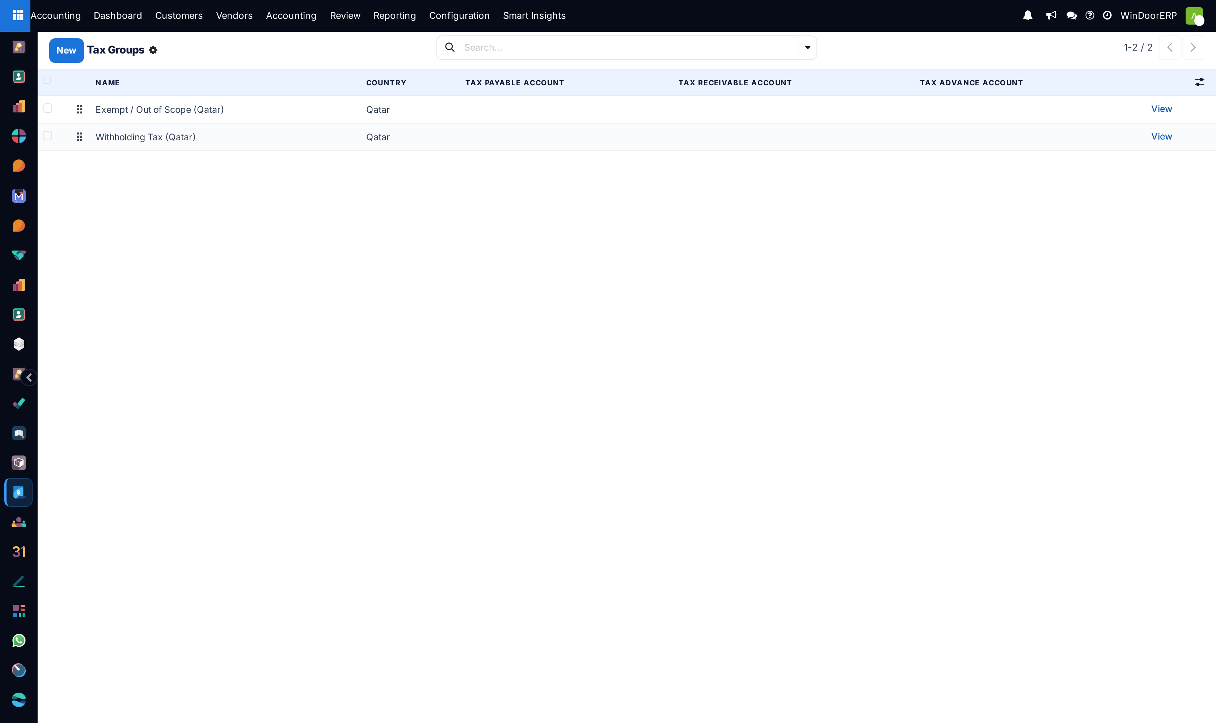Click the megaphone announcements icon
This screenshot has width=1216, height=723.
1051,16
